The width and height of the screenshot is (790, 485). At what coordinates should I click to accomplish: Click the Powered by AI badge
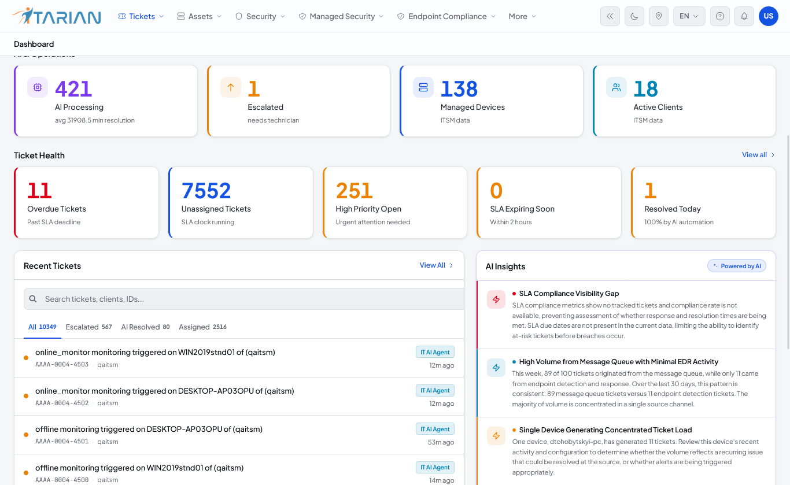pyautogui.click(x=737, y=266)
